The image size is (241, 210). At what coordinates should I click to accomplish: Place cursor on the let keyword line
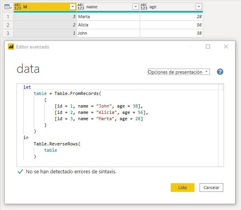27,87
